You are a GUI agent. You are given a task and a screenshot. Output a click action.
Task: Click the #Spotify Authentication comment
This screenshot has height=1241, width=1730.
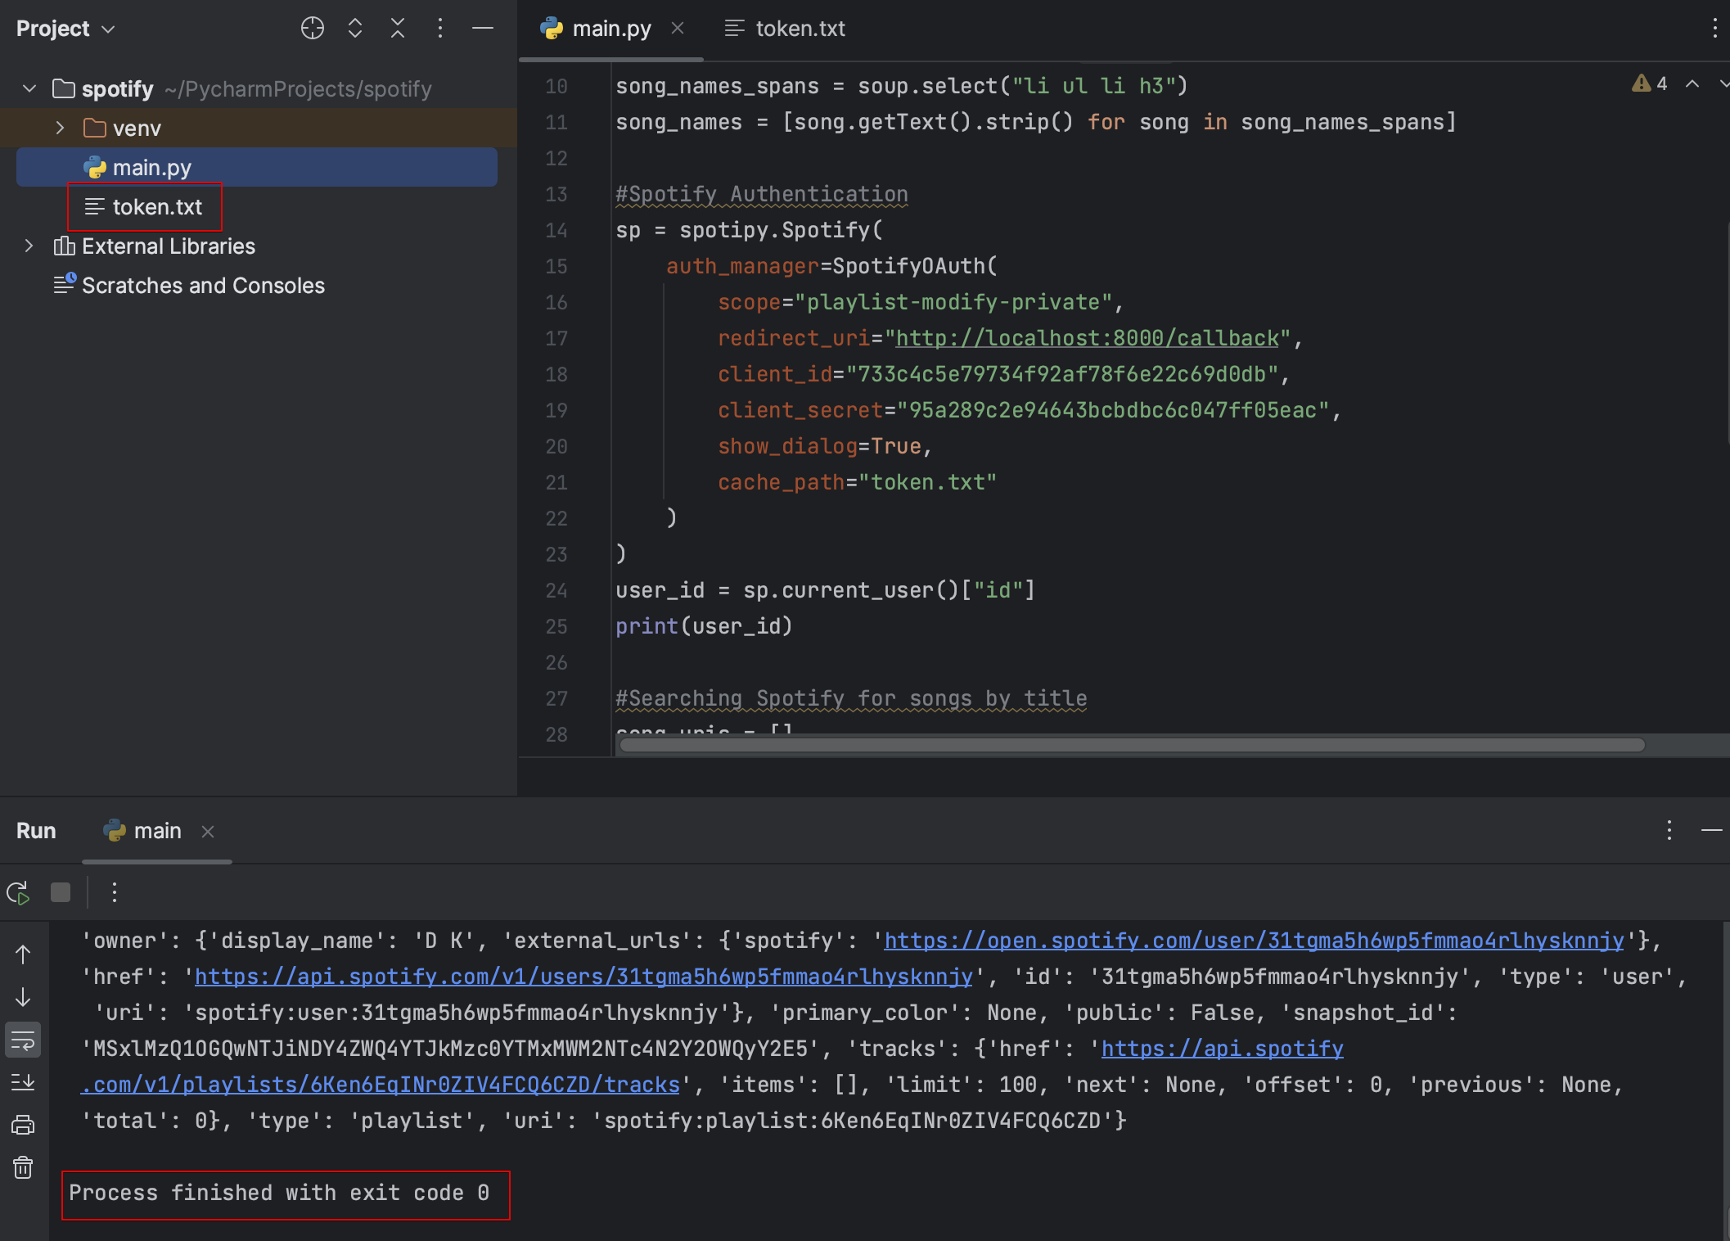762,194
